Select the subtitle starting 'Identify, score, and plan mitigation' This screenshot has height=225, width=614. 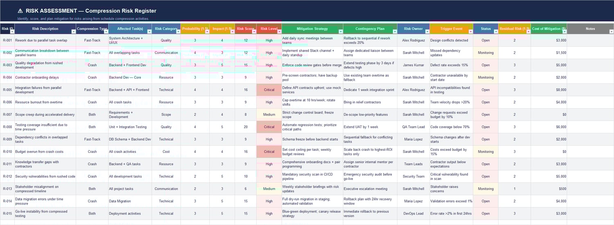tap(83, 19)
